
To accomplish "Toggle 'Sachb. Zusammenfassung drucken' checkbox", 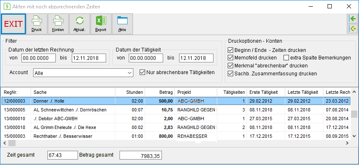I will click(230, 74).
